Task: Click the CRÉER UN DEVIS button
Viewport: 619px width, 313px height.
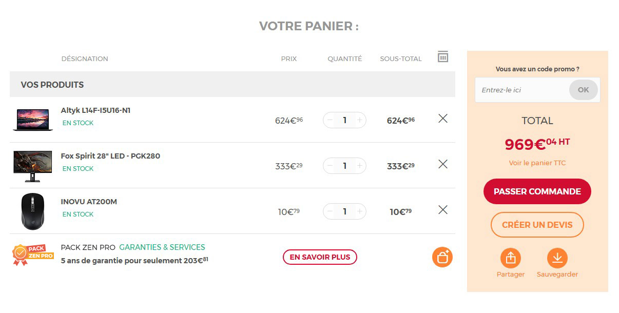Action: 537,225
